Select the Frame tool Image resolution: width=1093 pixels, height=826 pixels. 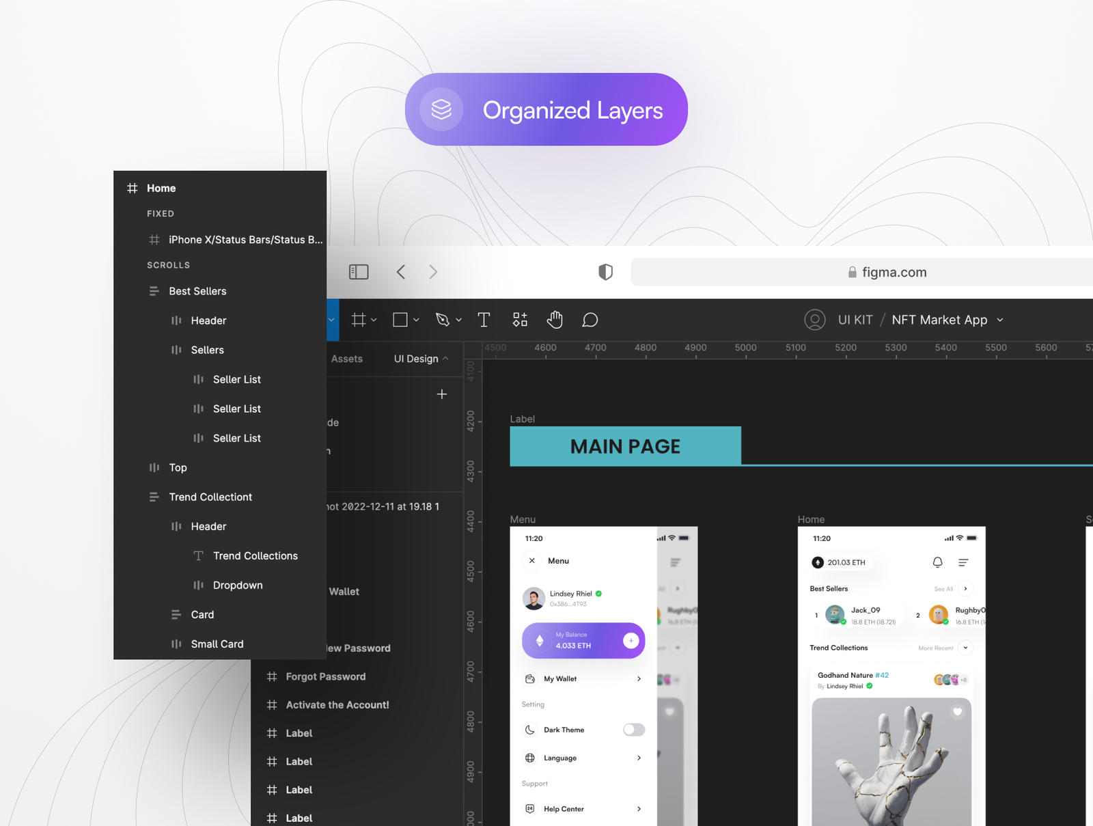359,320
